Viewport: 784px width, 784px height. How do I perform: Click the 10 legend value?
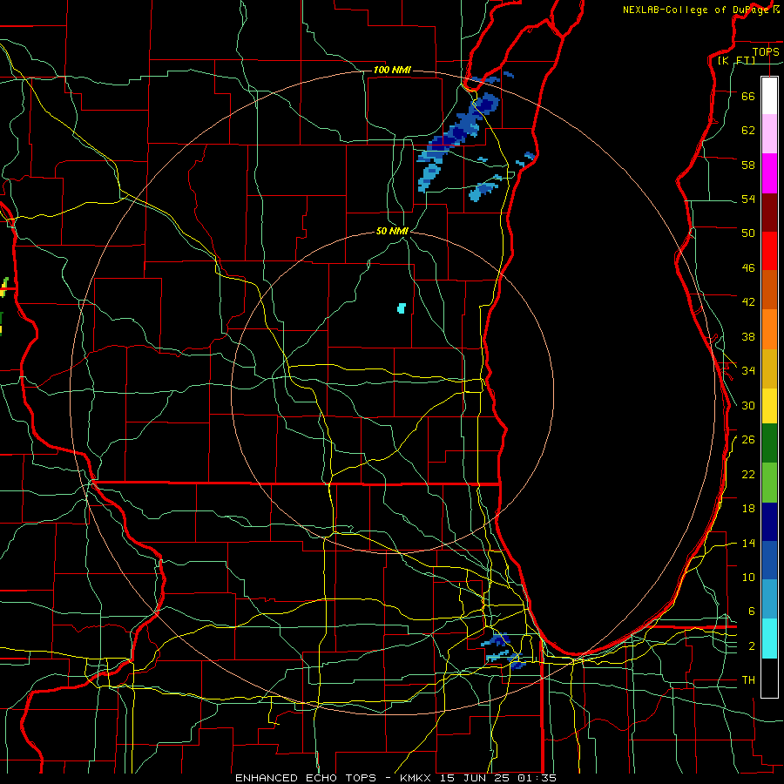(748, 577)
